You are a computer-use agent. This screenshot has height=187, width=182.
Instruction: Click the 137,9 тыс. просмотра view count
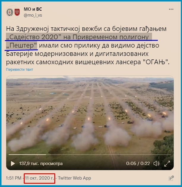pos(41,164)
